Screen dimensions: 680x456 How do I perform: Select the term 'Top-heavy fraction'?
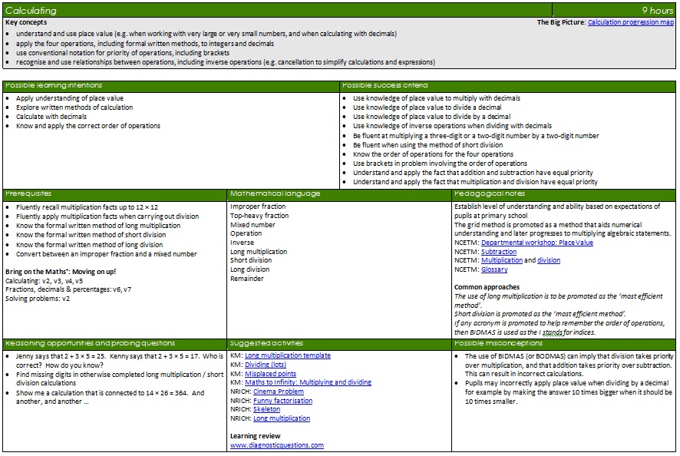(x=259, y=216)
